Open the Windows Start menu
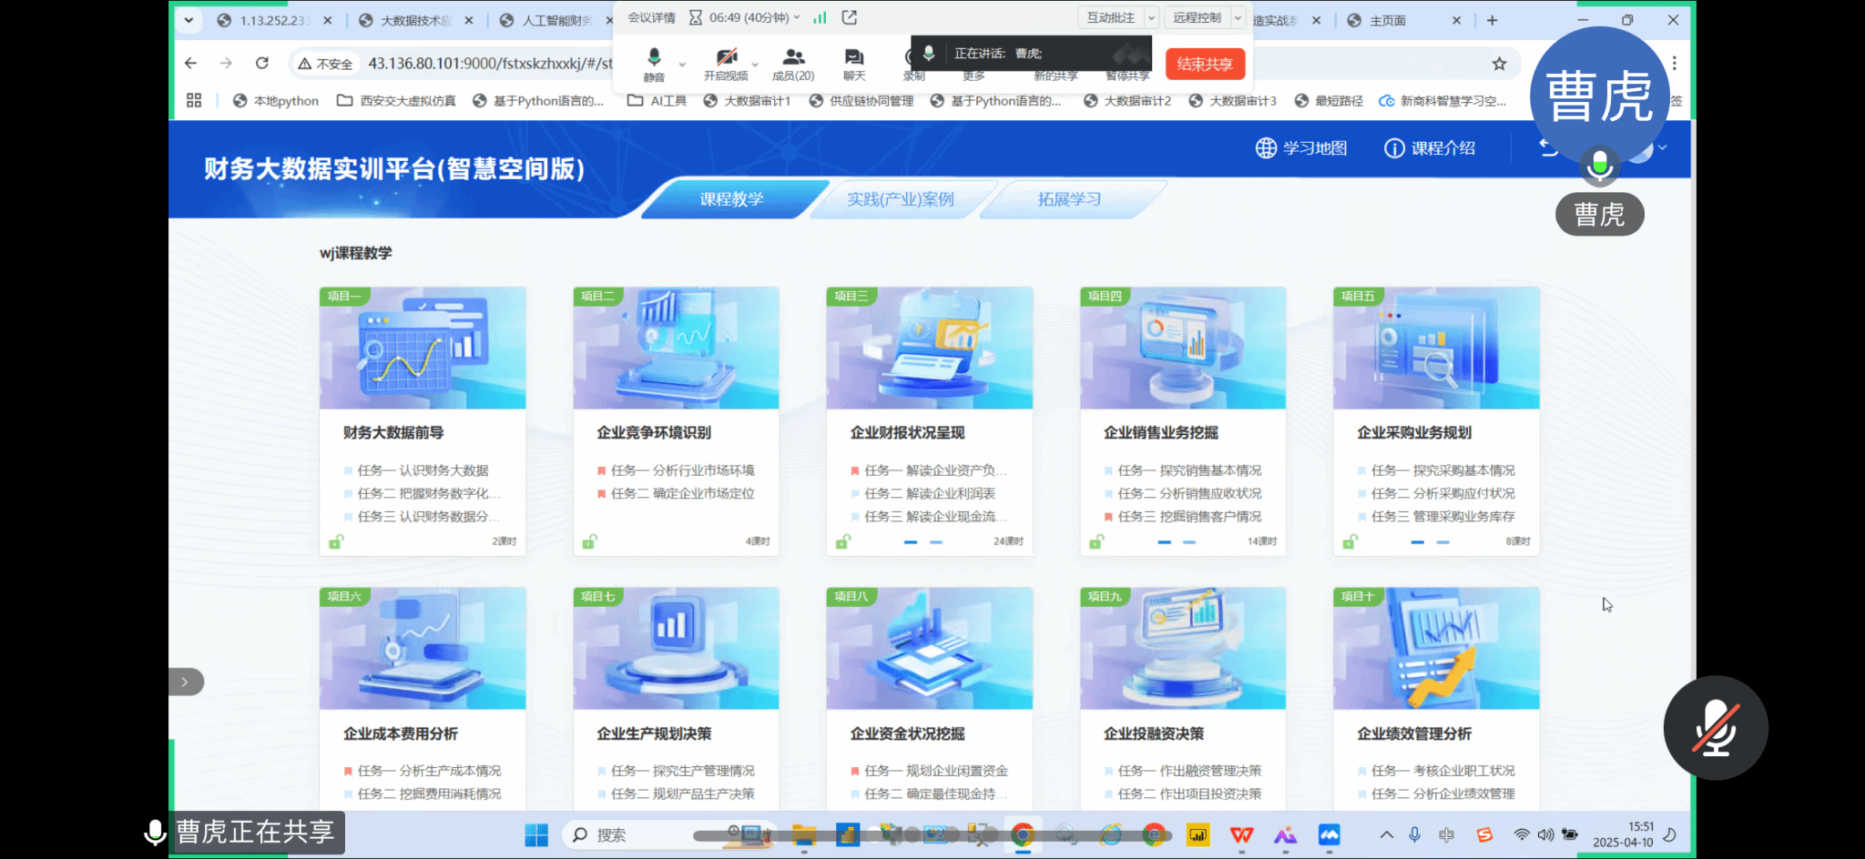Viewport: 1865px width, 859px height. tap(536, 834)
